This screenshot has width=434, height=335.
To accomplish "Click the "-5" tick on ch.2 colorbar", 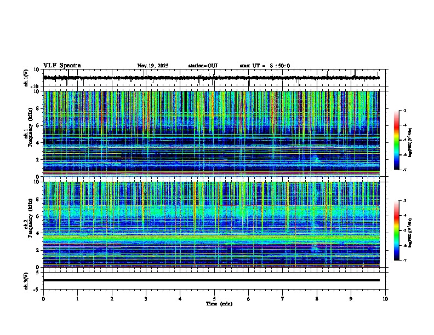I will 404,230.
